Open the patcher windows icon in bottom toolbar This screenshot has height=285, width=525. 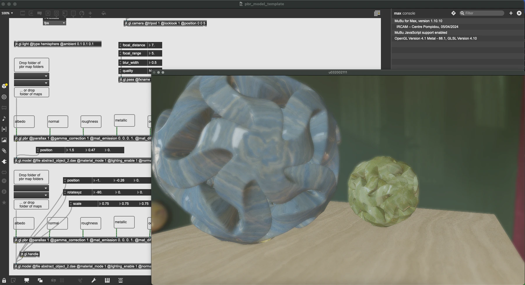[x=40, y=280]
